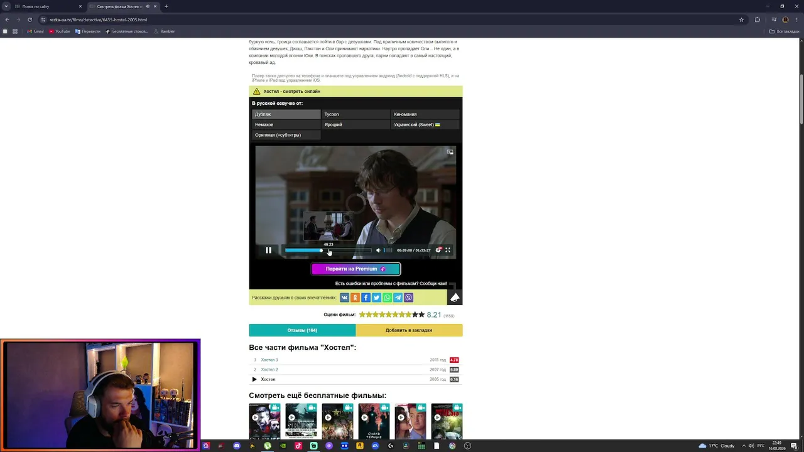The width and height of the screenshot is (804, 452).
Task: Open TikTok from the taskbar
Action: point(298,446)
